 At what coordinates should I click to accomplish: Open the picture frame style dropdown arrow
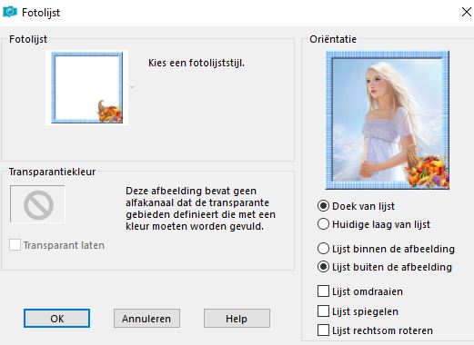click(x=132, y=87)
